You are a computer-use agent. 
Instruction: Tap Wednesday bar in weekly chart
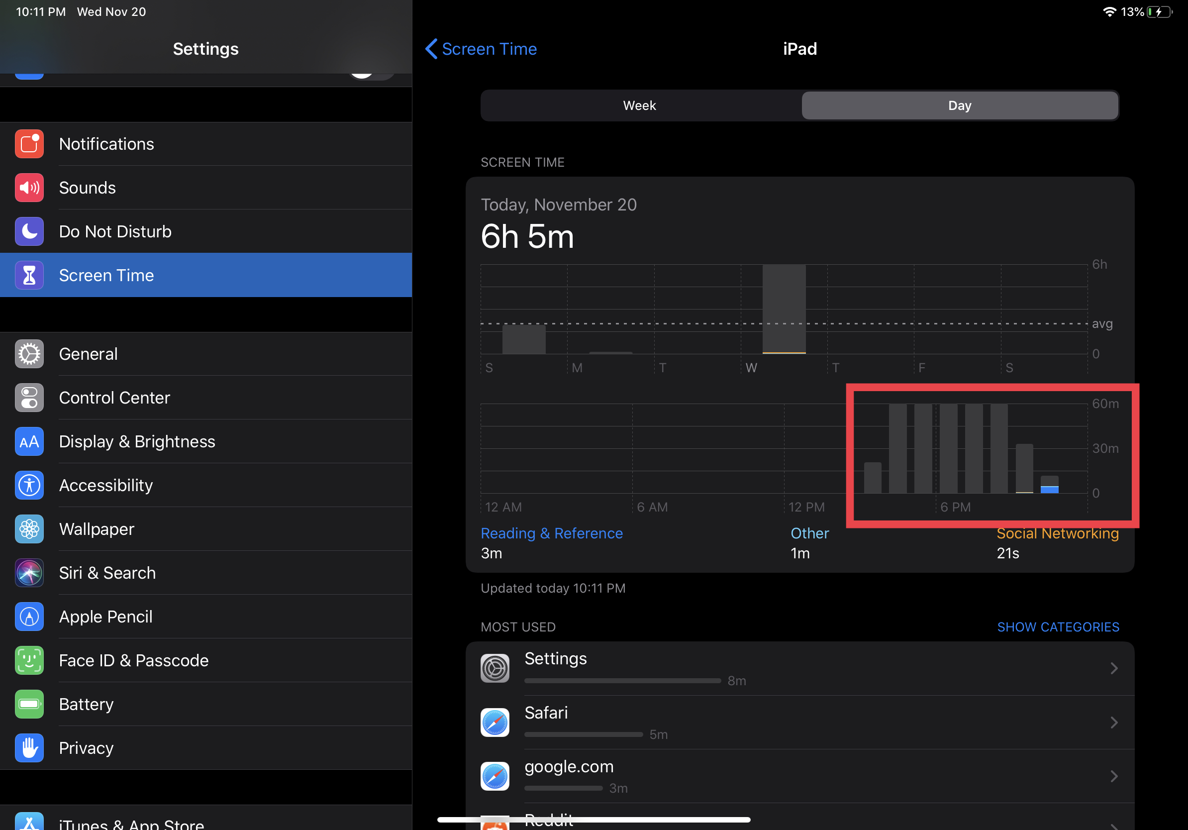click(x=784, y=310)
